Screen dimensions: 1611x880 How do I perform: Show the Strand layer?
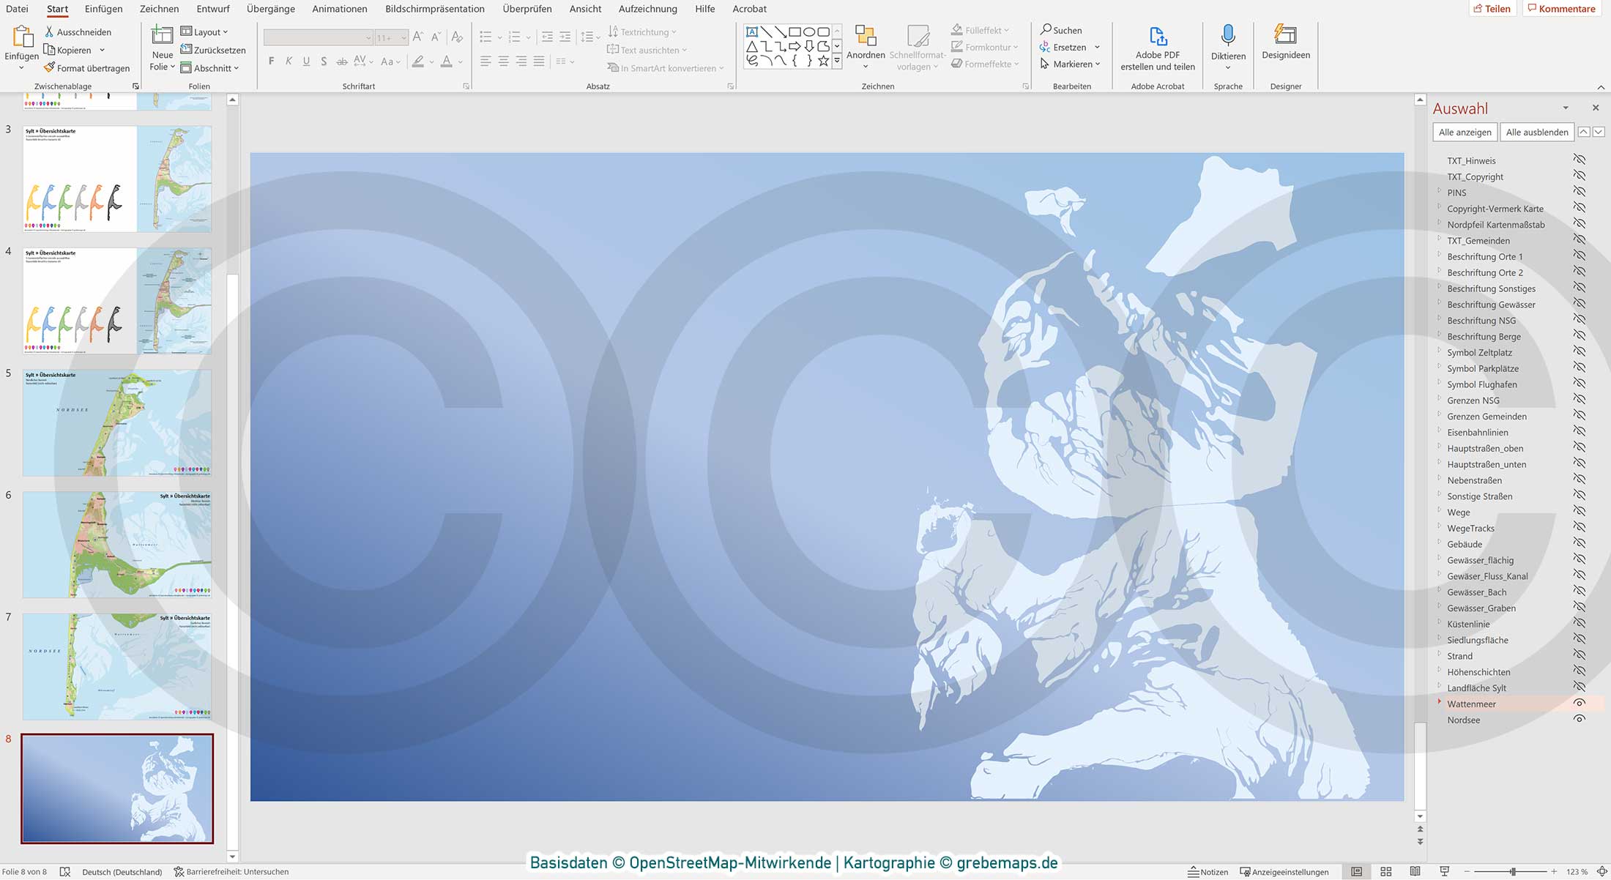tap(1579, 655)
